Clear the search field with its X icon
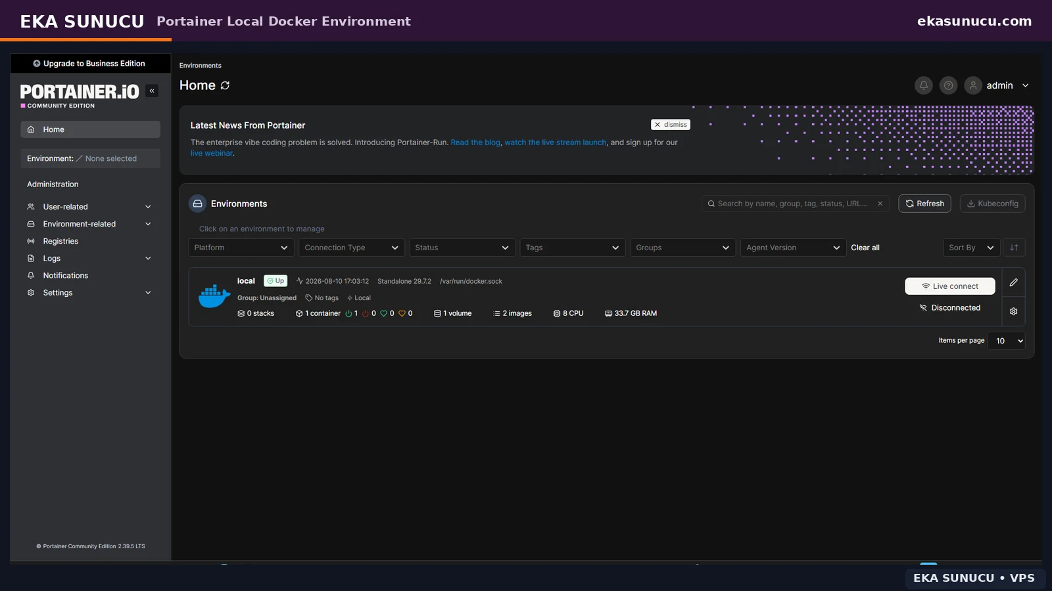 click(x=880, y=204)
